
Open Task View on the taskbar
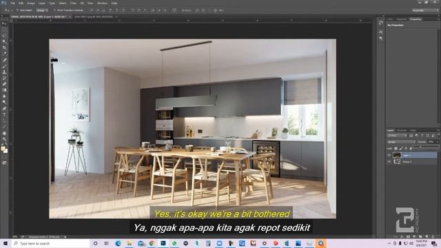pyautogui.click(x=107, y=243)
